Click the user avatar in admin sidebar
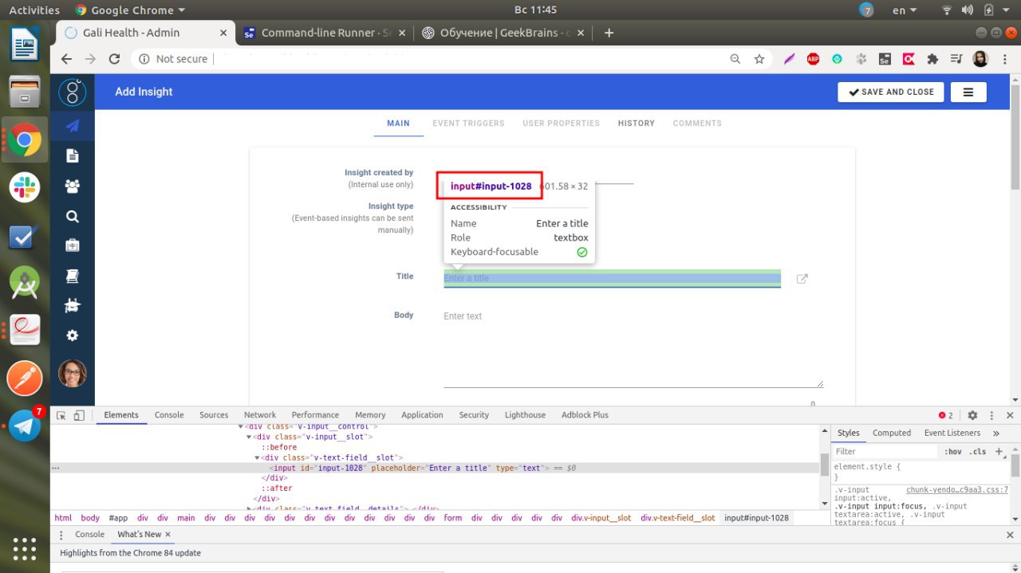The image size is (1021, 573). pos(73,373)
